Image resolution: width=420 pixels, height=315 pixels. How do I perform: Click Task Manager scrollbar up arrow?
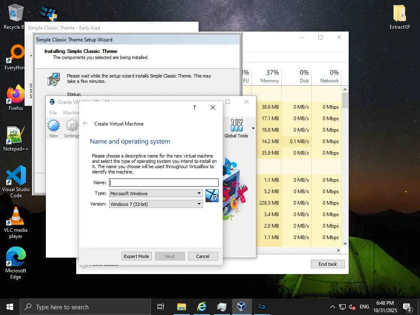coord(345,89)
